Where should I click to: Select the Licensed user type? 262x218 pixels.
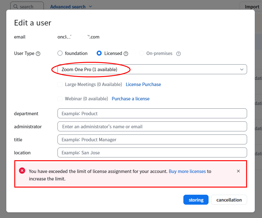click(99, 53)
